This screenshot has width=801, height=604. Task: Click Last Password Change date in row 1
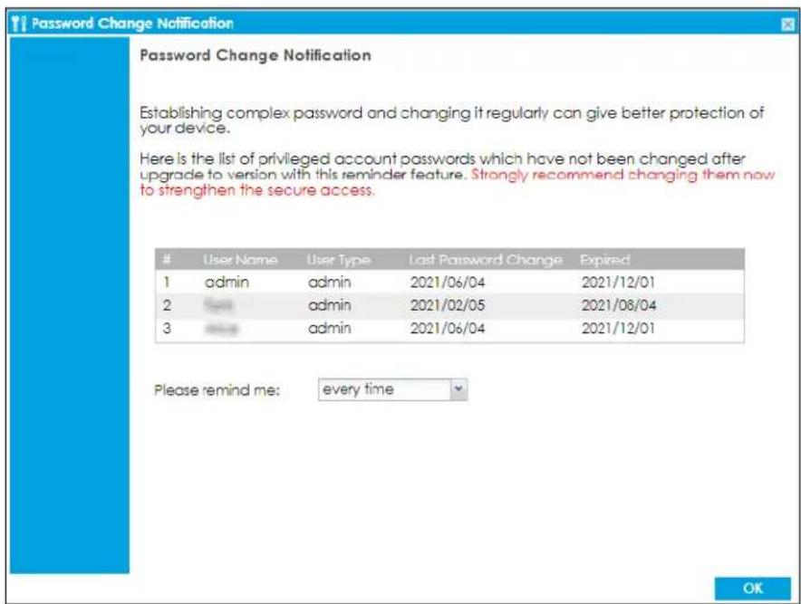[x=448, y=282]
